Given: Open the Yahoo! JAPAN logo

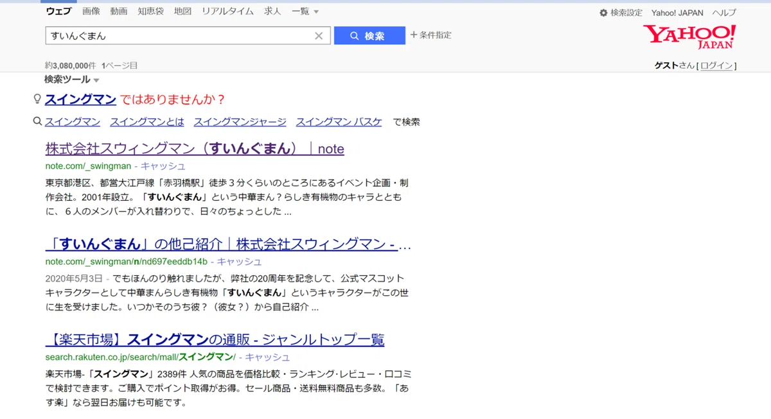Looking at the screenshot, I should pos(689,37).
